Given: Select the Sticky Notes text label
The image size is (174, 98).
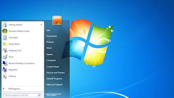Looking at the screenshot, I should (14, 44).
